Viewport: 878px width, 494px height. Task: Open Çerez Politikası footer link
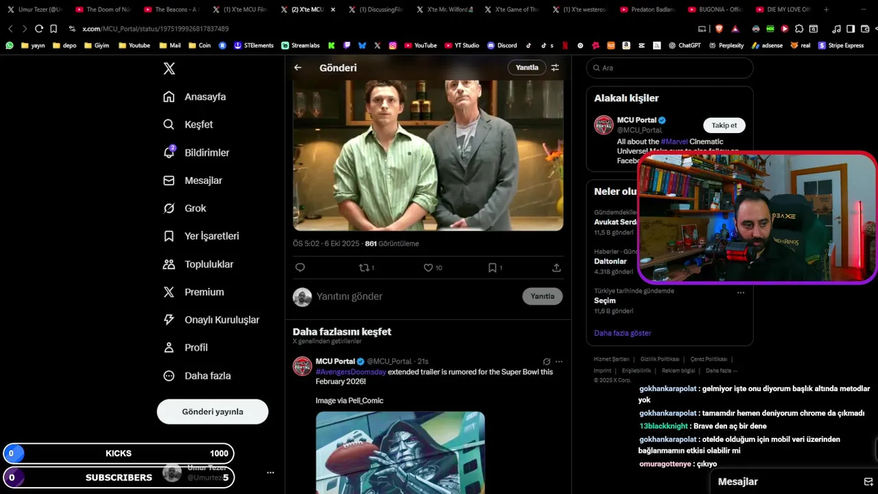click(x=709, y=359)
